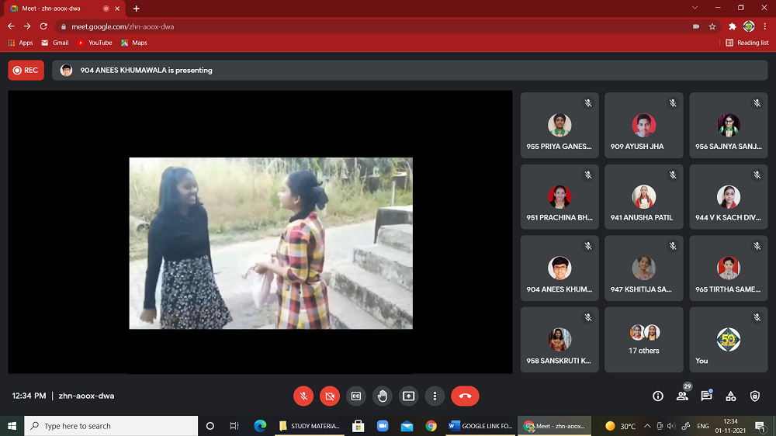Toggle closed captions
The image size is (776, 436).
click(355, 396)
